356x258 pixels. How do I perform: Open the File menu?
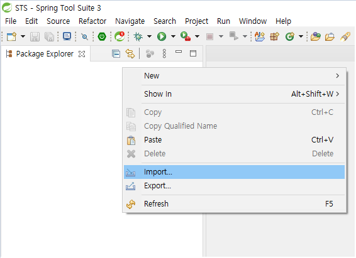tap(11, 21)
